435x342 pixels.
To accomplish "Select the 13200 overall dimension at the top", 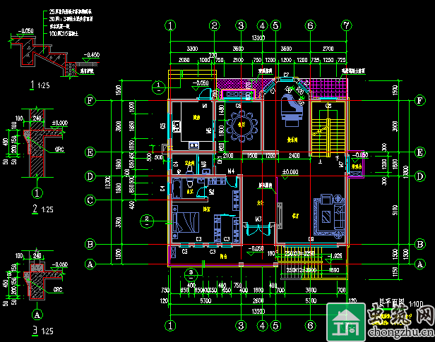I will click(x=258, y=39).
